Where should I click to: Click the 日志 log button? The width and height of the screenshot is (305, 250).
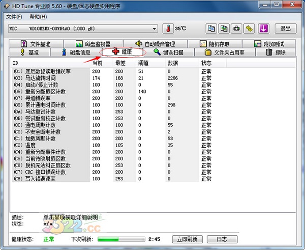222,239
